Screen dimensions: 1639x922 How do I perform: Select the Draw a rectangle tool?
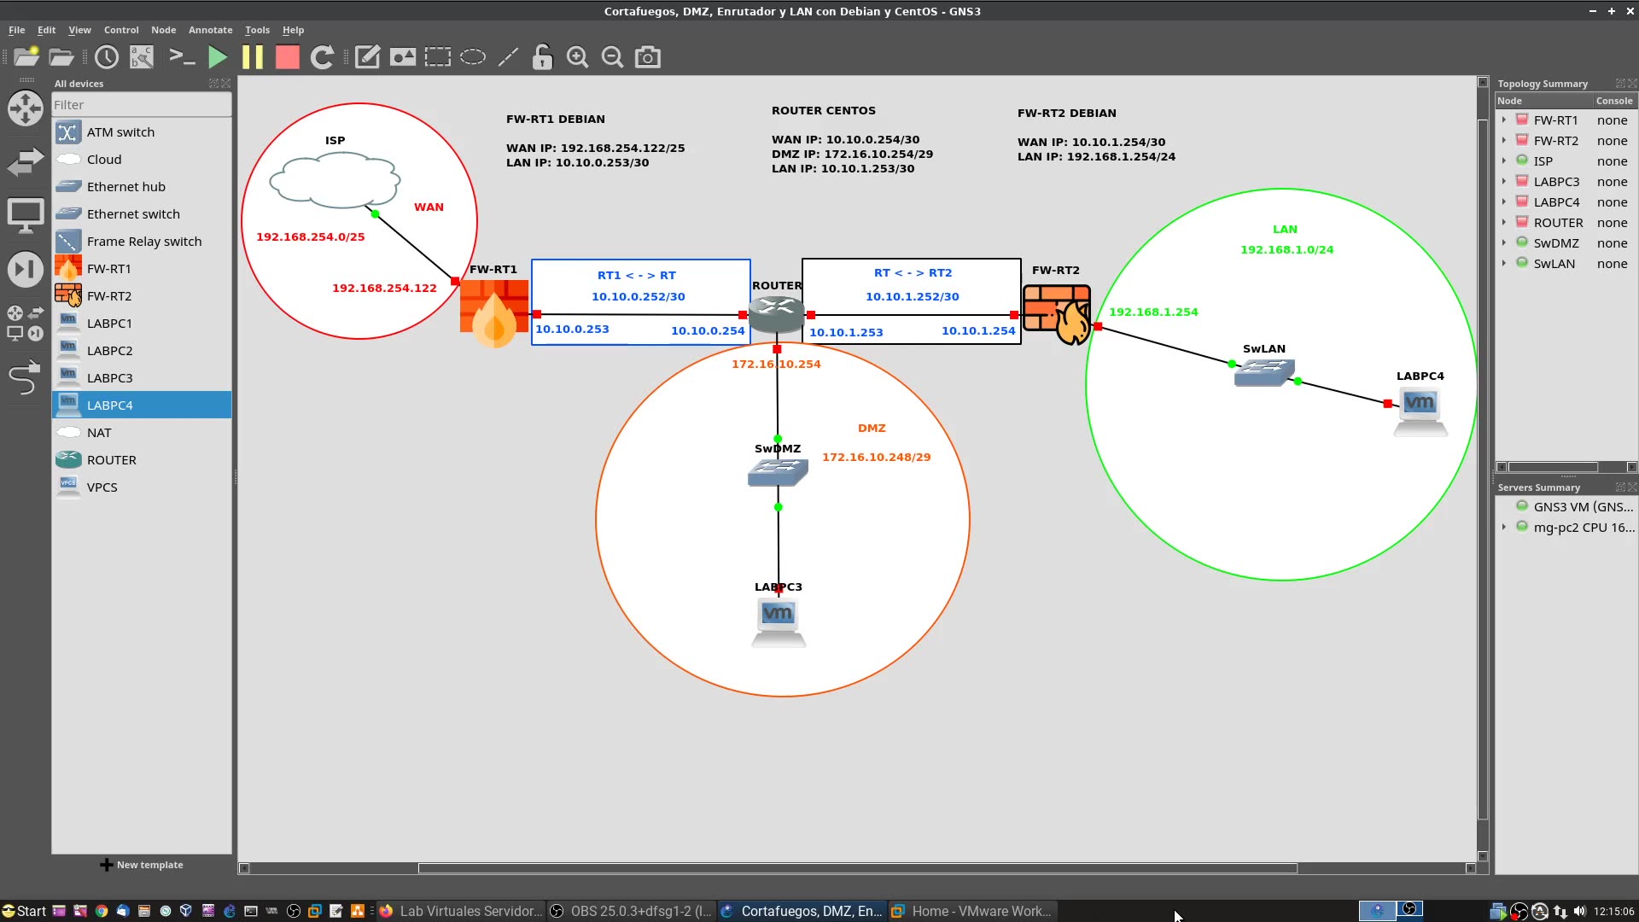(438, 57)
